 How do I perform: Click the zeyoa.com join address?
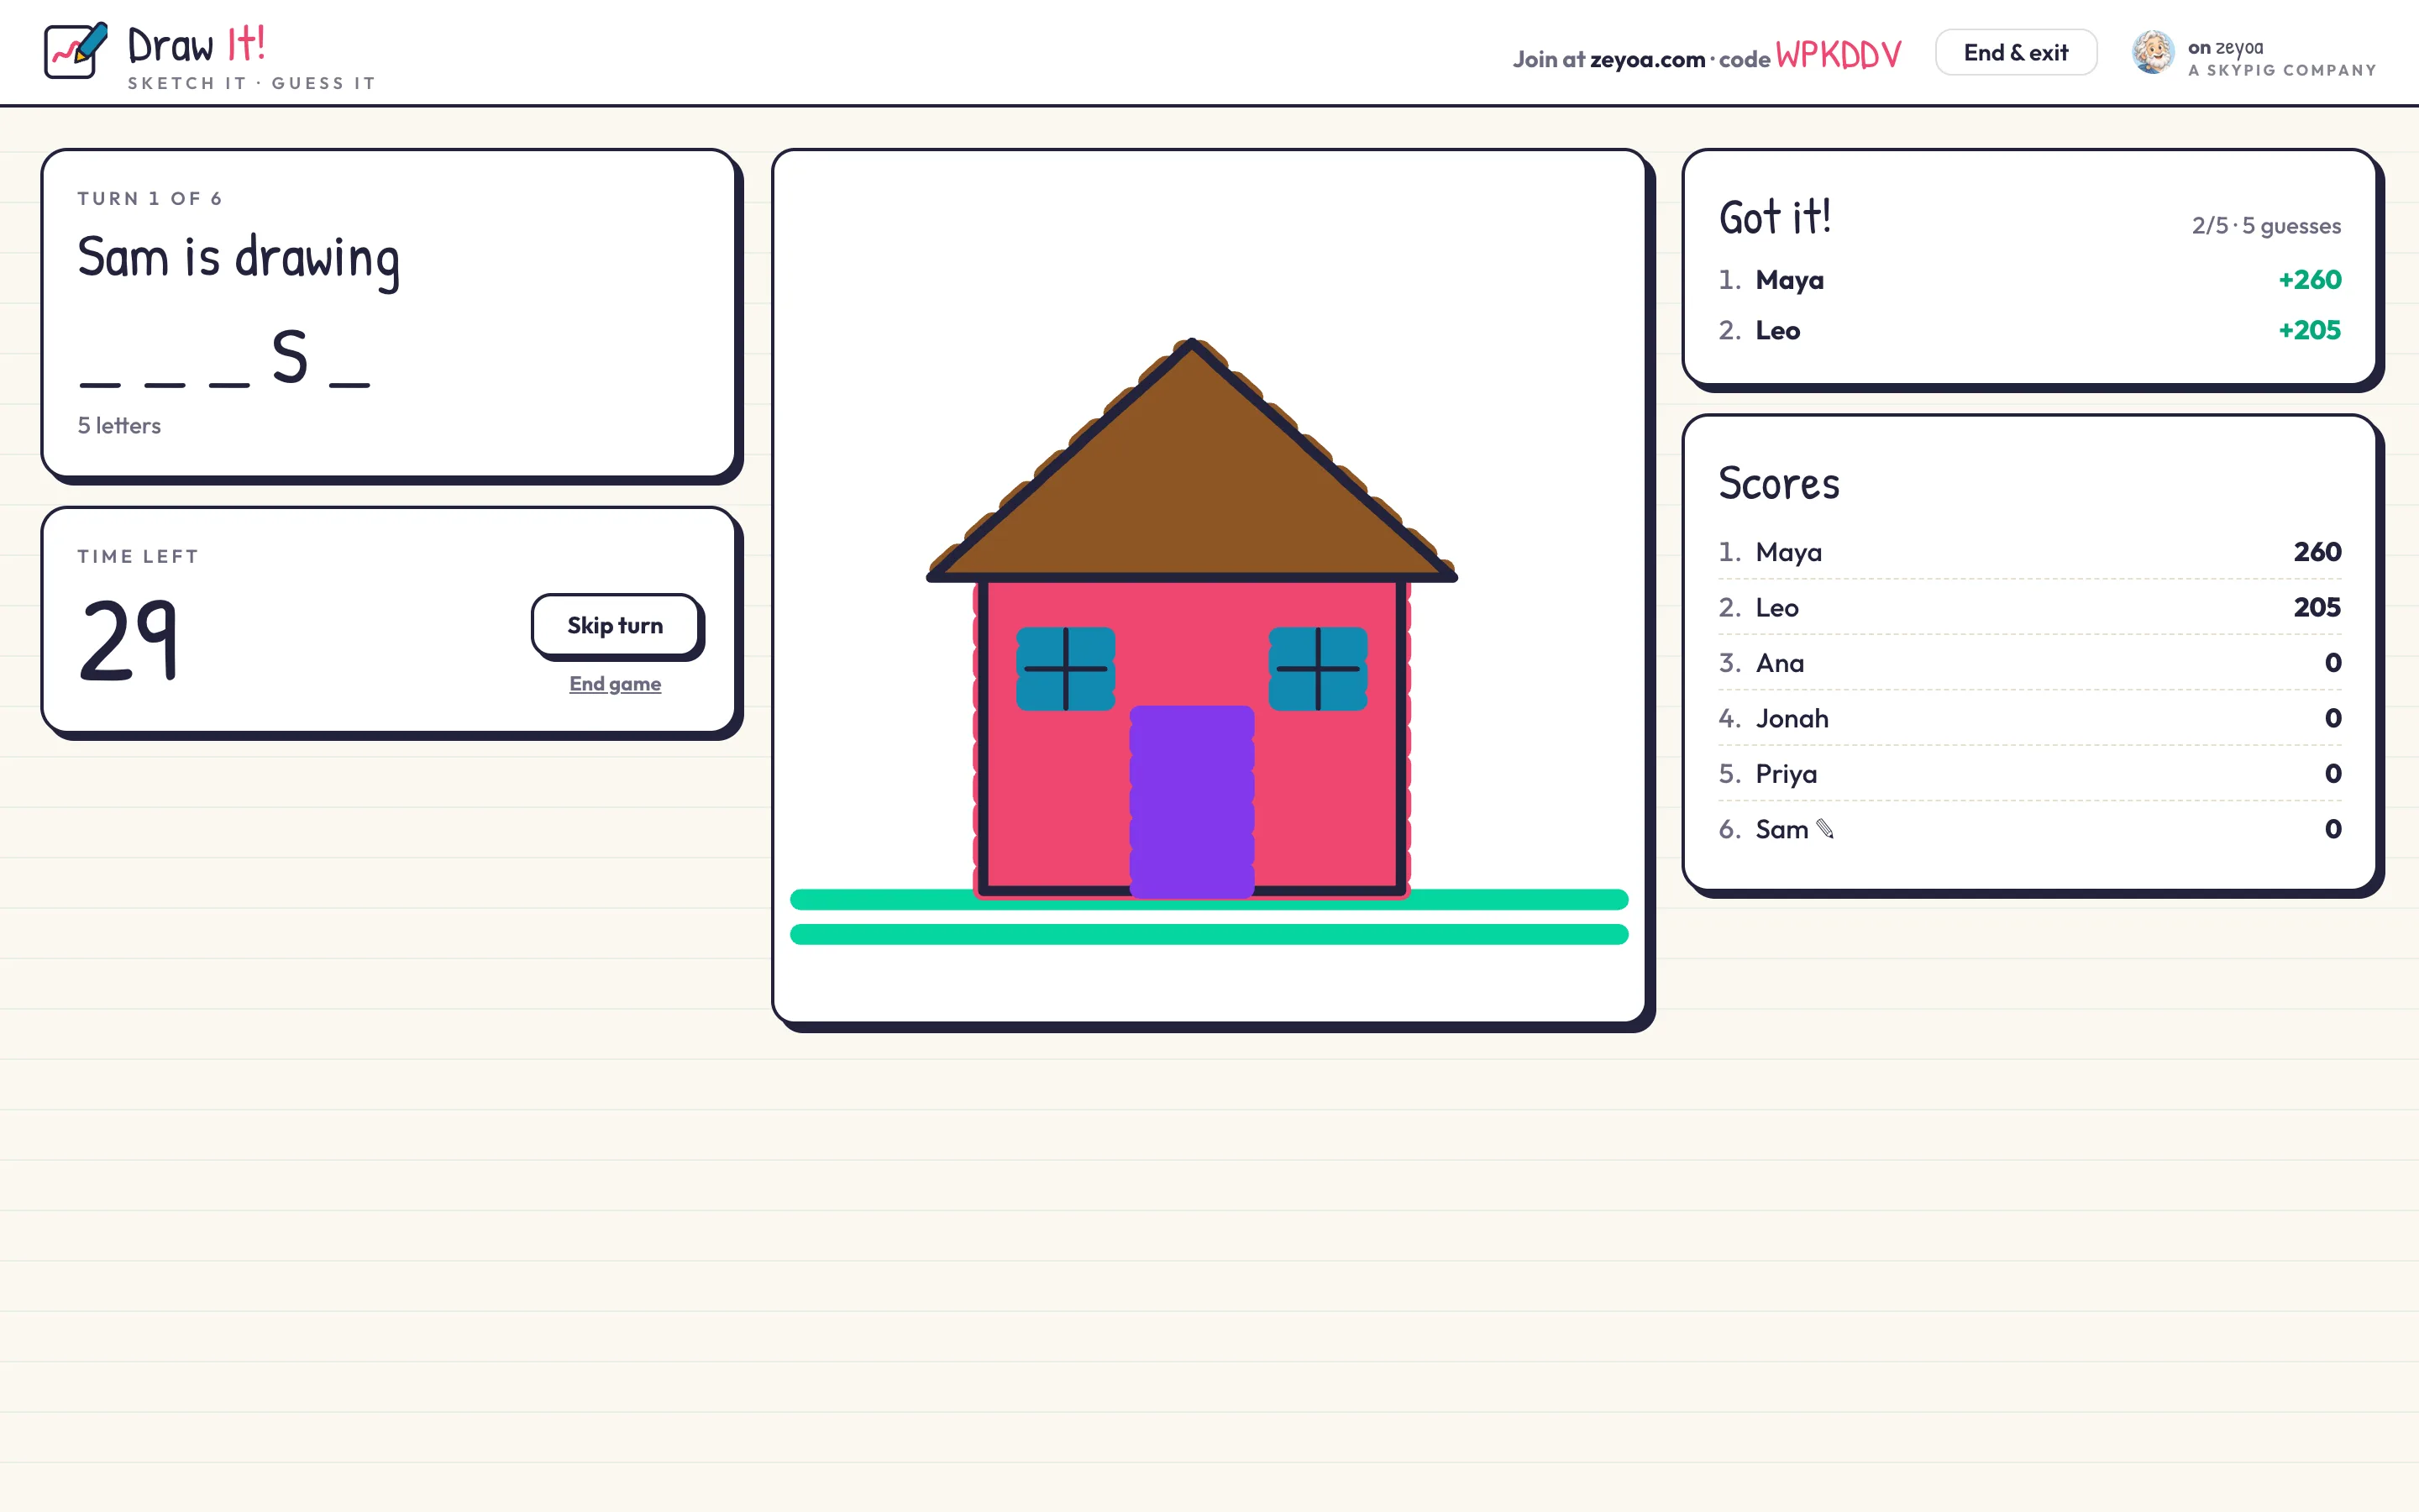(1647, 60)
